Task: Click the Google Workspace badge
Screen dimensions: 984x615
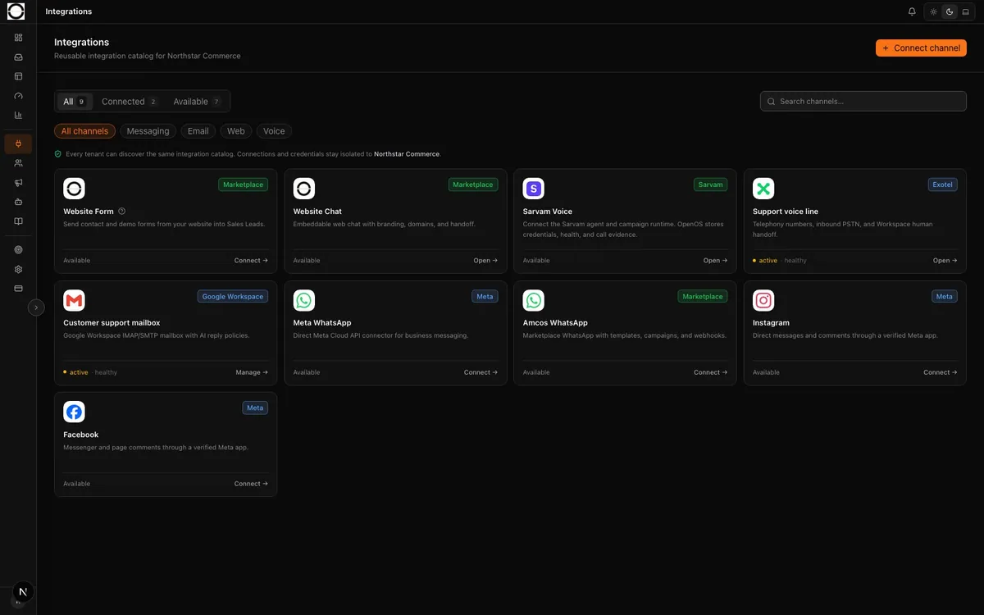Action: pyautogui.click(x=233, y=296)
